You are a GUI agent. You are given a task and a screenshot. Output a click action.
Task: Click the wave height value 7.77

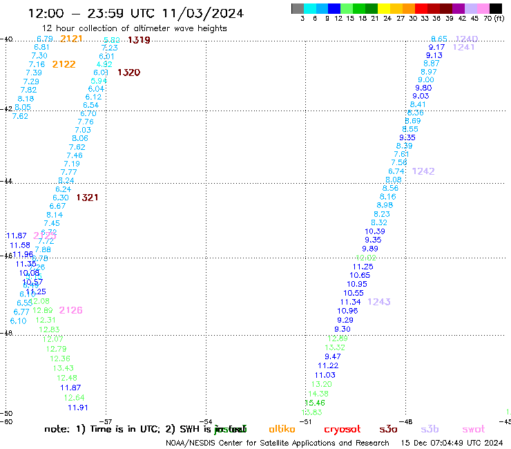tap(69, 172)
